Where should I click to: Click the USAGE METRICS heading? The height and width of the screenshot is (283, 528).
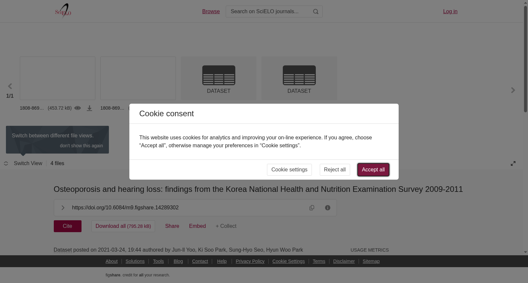pyautogui.click(x=370, y=250)
